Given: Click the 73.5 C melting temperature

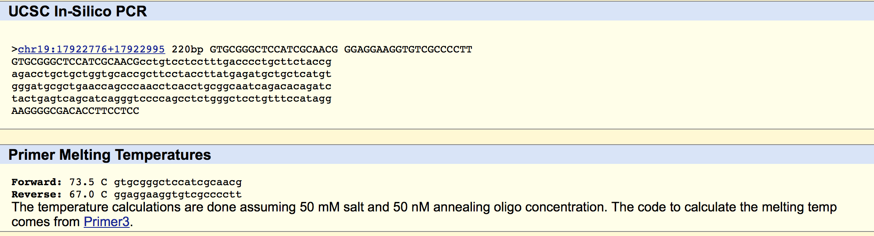Looking at the screenshot, I should pos(88,182).
